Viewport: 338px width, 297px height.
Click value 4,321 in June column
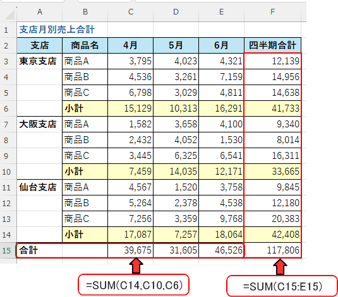click(x=221, y=61)
